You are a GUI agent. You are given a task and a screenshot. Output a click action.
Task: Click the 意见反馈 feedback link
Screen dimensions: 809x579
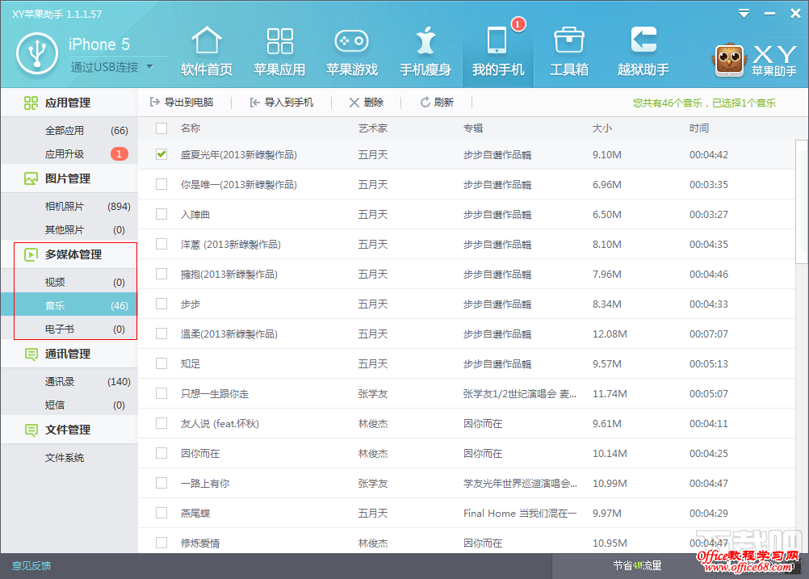(x=30, y=566)
